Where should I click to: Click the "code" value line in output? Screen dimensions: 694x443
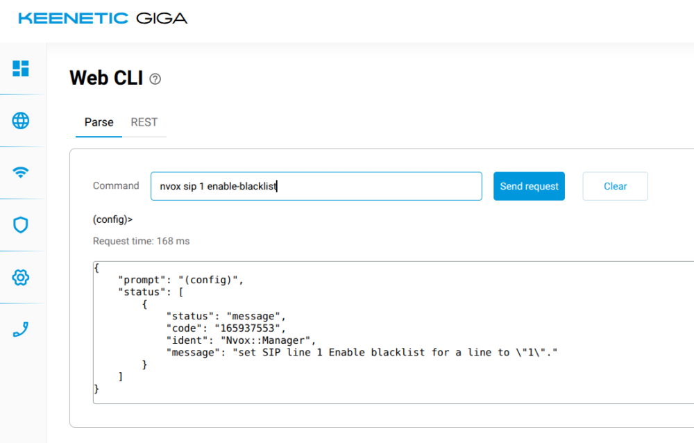(x=226, y=328)
